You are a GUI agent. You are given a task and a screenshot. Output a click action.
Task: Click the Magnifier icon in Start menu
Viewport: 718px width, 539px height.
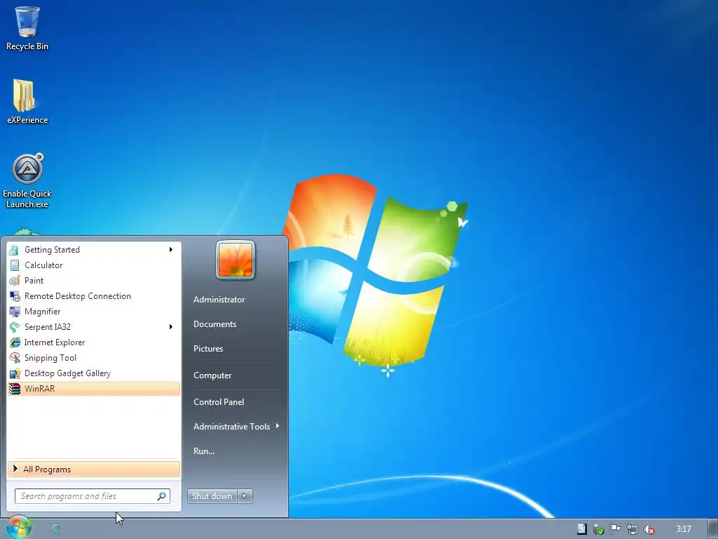click(x=15, y=312)
